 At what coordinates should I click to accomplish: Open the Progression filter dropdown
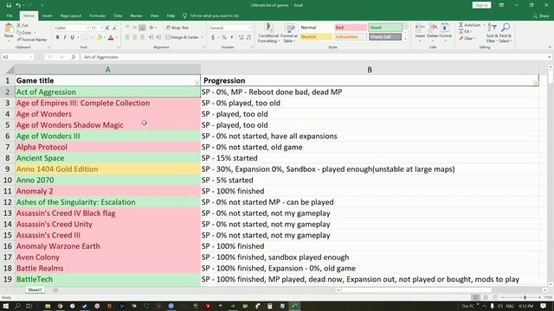coord(536,83)
